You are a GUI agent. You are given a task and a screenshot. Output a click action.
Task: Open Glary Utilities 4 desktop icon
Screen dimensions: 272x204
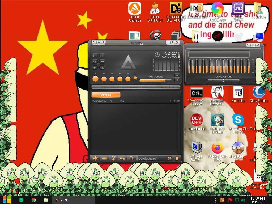click(259, 96)
